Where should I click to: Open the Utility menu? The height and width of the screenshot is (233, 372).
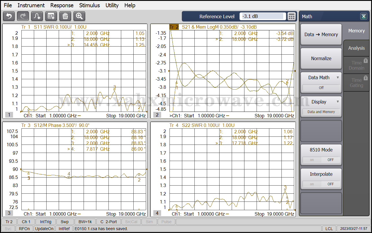112,5
